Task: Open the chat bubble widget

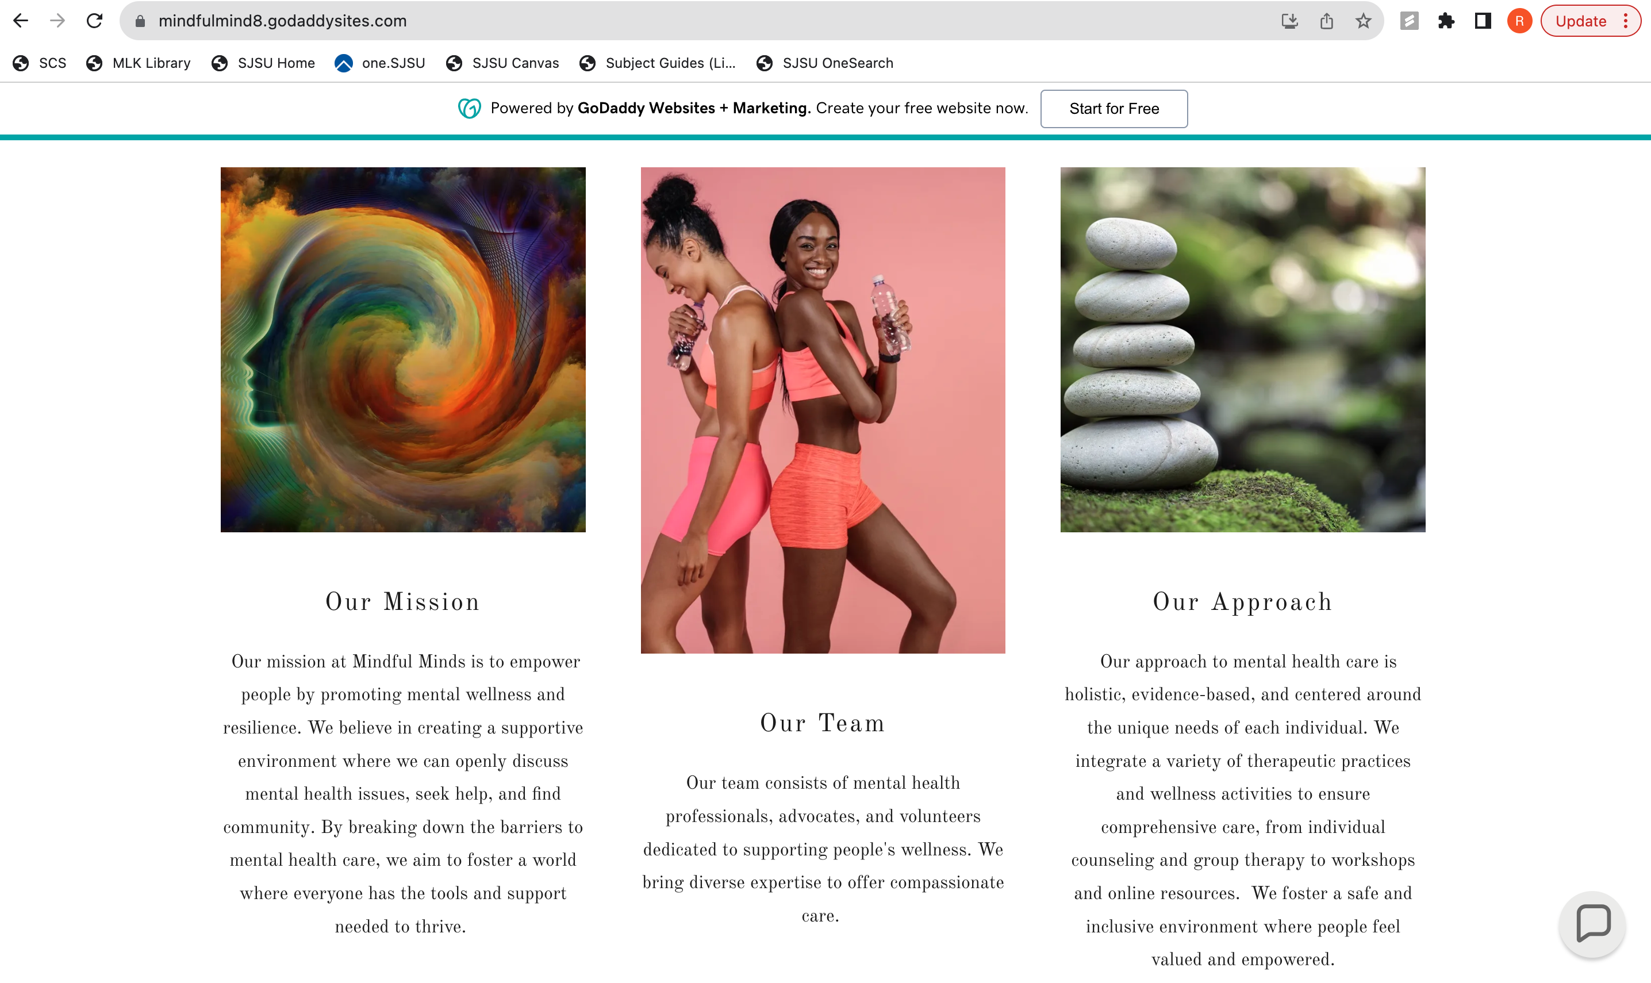Action: click(1593, 923)
